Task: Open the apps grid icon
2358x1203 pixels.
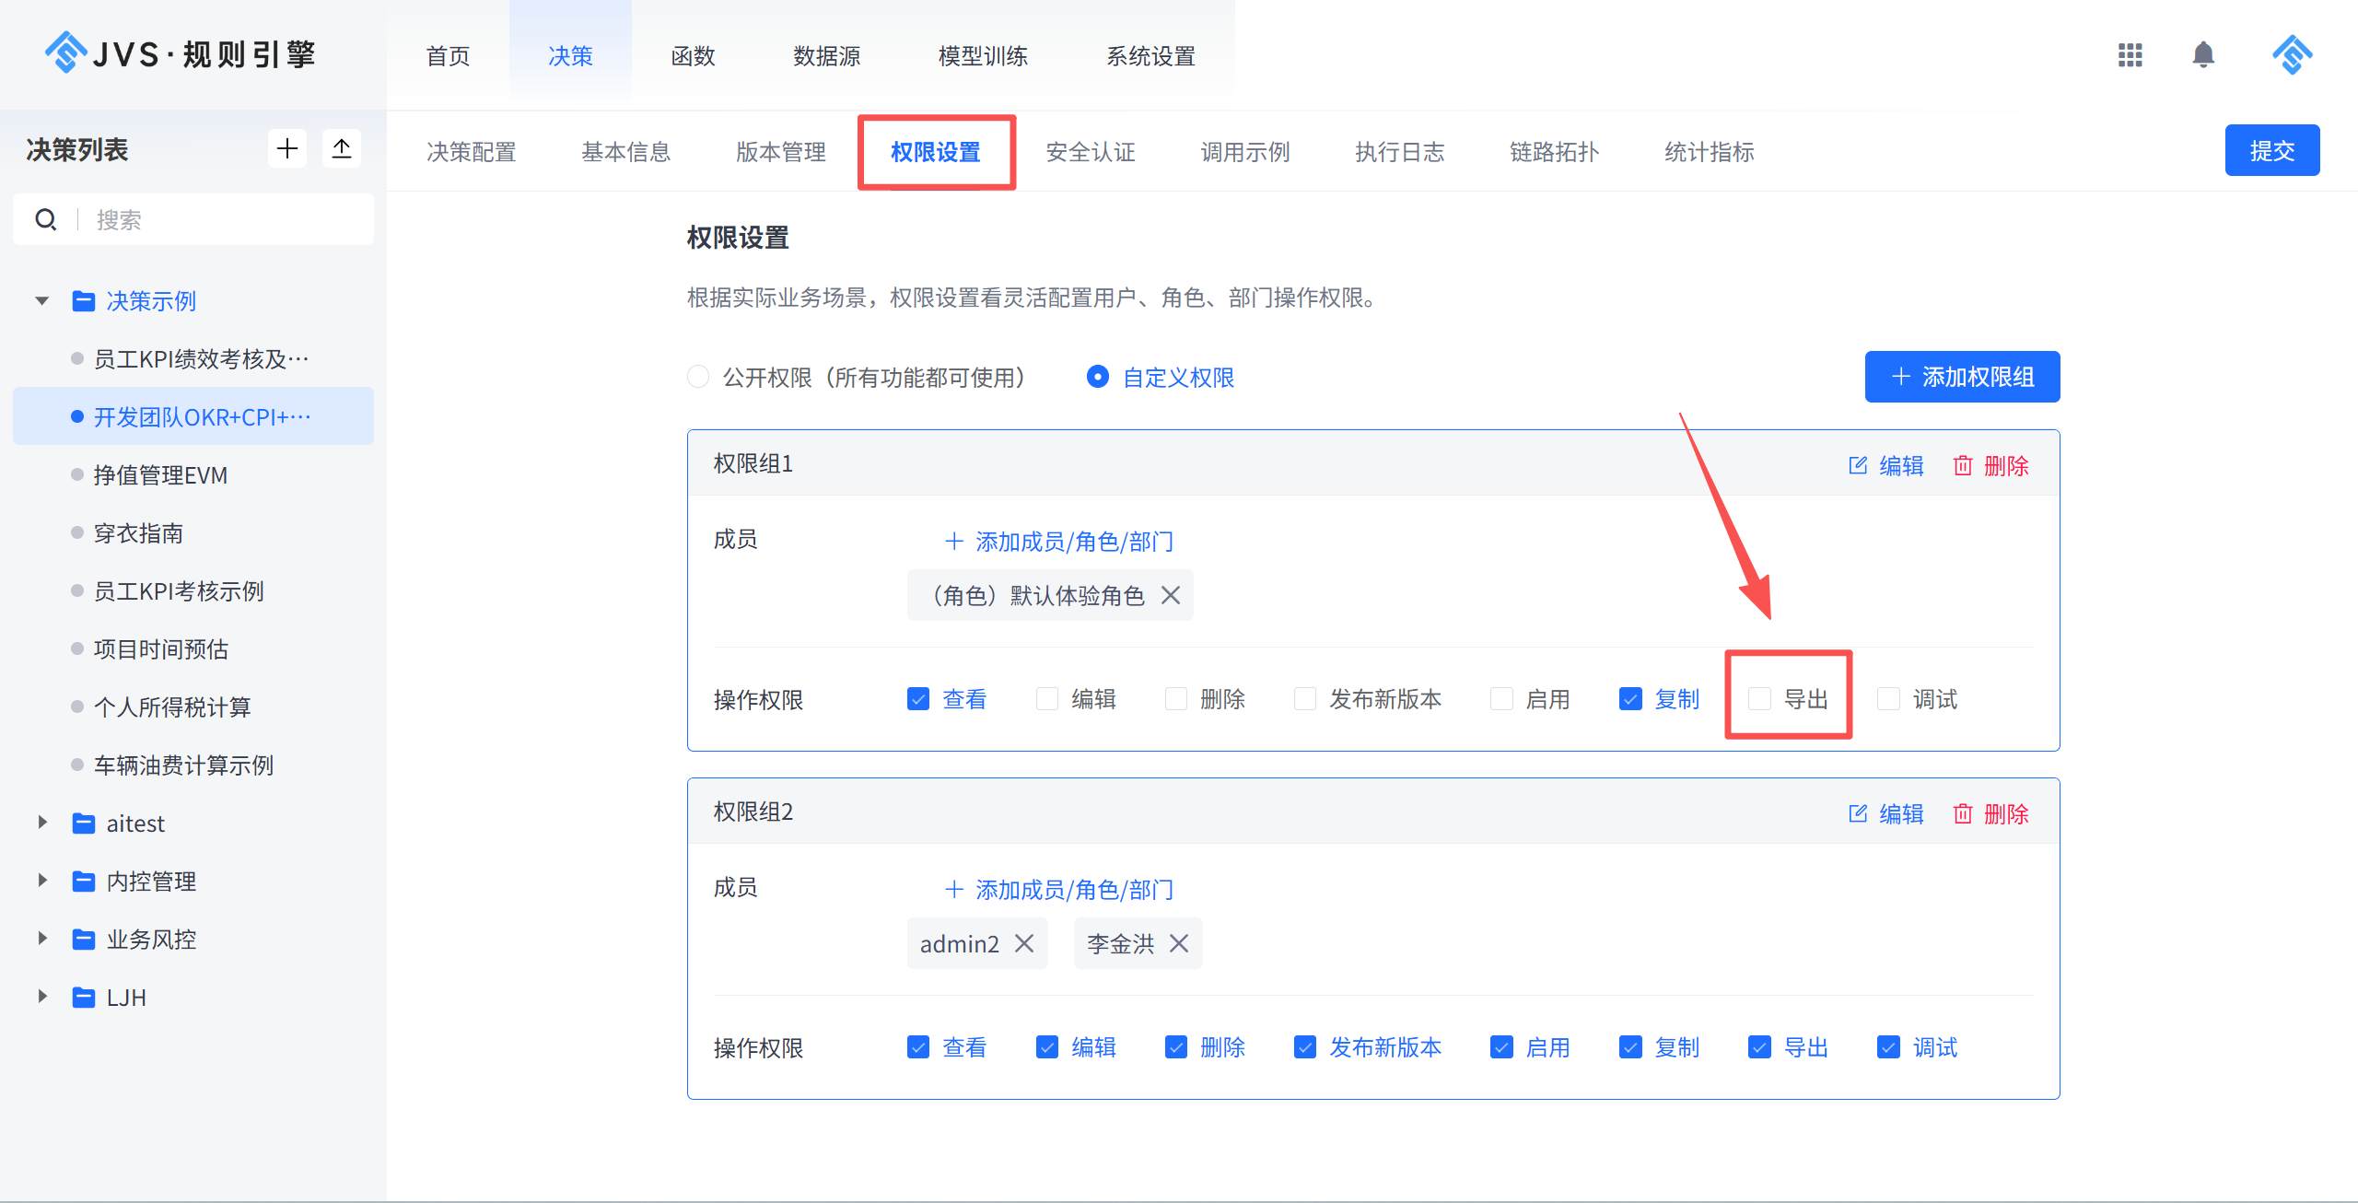Action: pyautogui.click(x=2130, y=55)
